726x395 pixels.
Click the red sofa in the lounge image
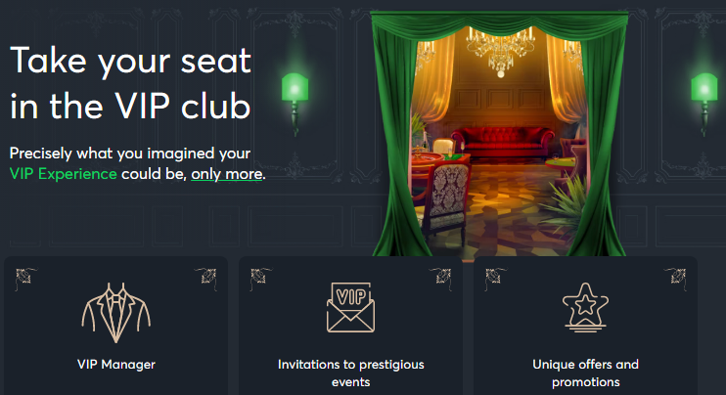click(x=502, y=142)
